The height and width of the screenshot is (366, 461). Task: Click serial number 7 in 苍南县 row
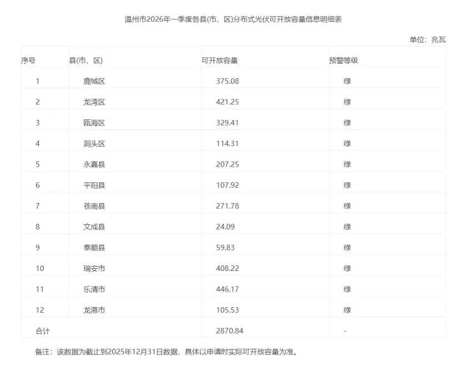[38, 206]
